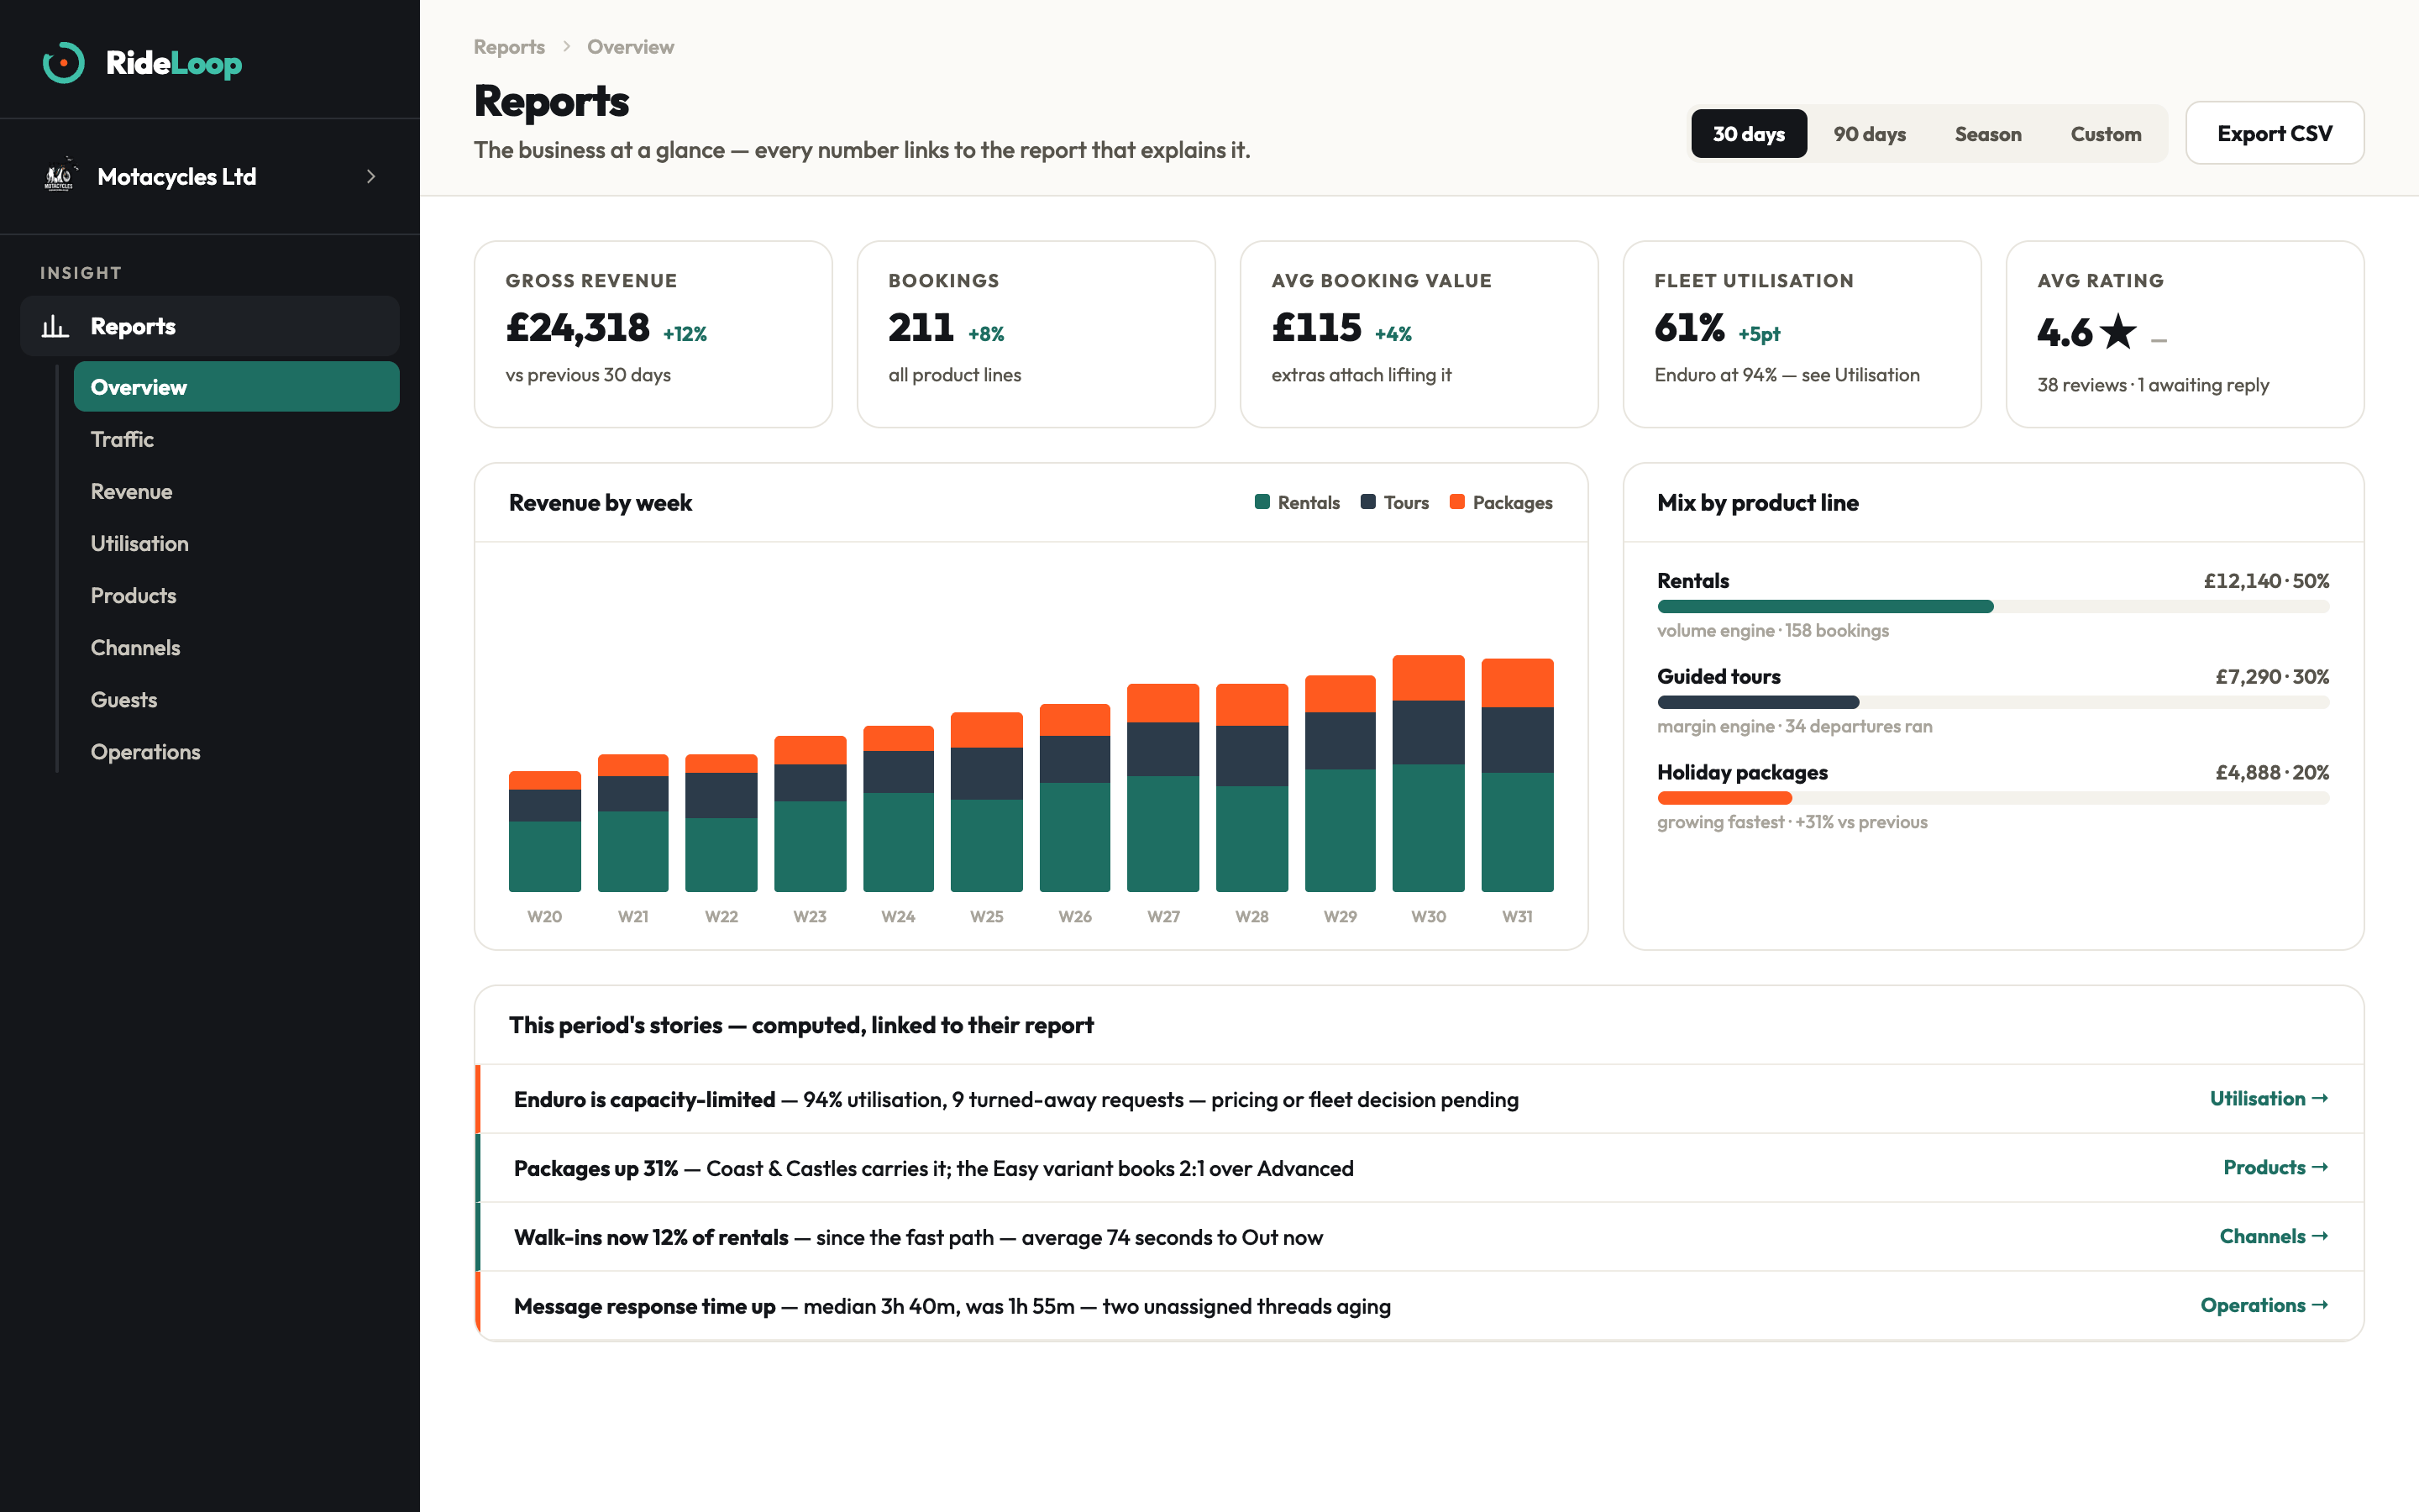Follow the Products → story link
Screen dimensions: 2419x1512
(x=2276, y=1167)
